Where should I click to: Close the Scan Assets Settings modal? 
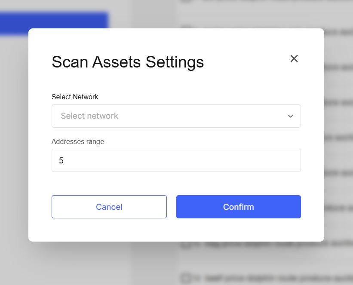pos(294,59)
